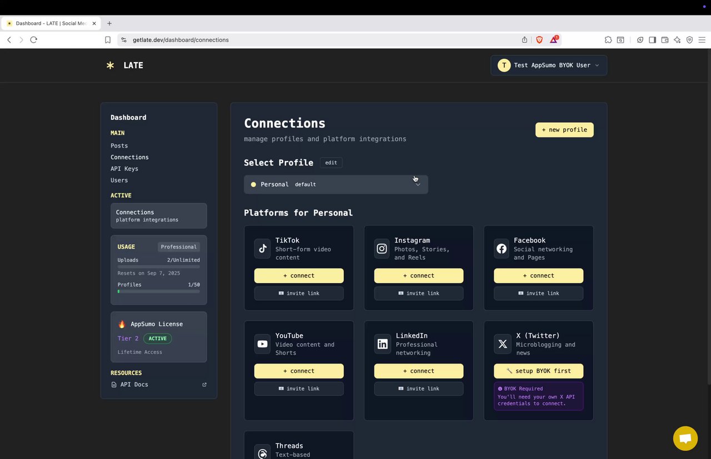The height and width of the screenshot is (459, 711).
Task: Open Users in the sidebar menu
Action: tap(119, 180)
